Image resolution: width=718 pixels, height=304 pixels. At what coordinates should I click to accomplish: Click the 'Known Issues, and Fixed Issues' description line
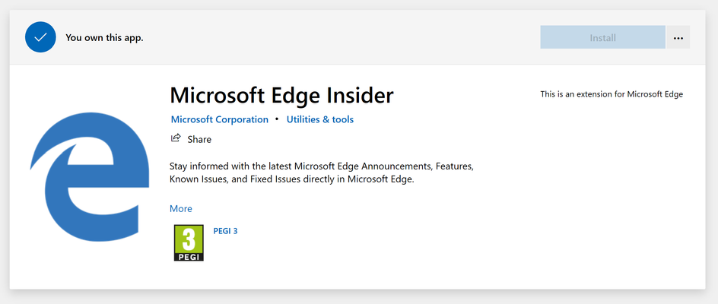click(x=292, y=179)
